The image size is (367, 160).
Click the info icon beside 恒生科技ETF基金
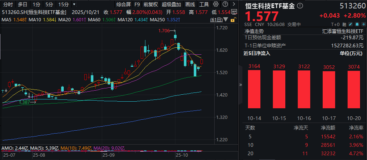300,6
